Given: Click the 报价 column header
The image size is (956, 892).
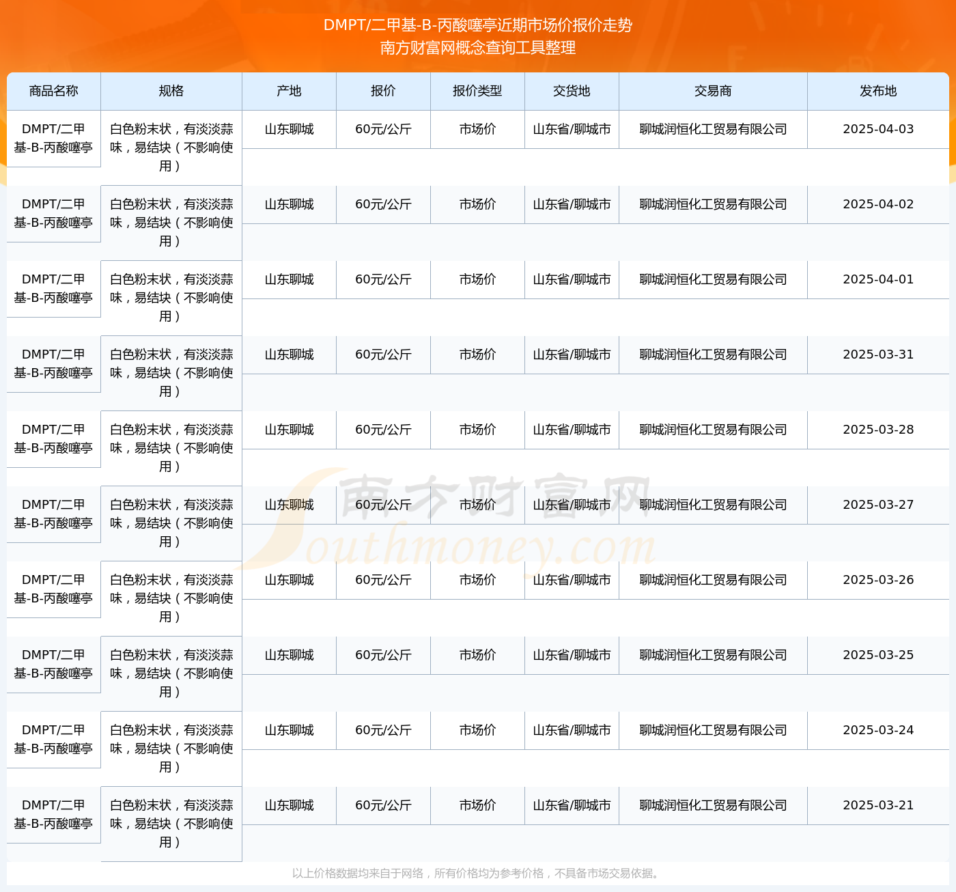Looking at the screenshot, I should [x=383, y=91].
